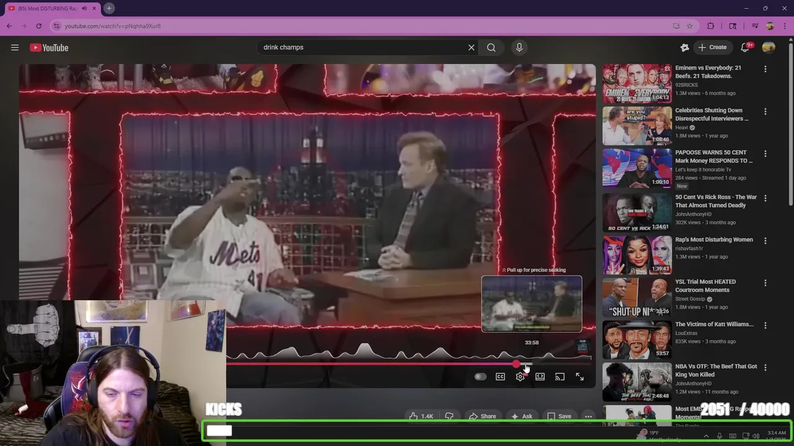
Task: Open Rap's Most Disturbing Women video
Action: click(637, 255)
